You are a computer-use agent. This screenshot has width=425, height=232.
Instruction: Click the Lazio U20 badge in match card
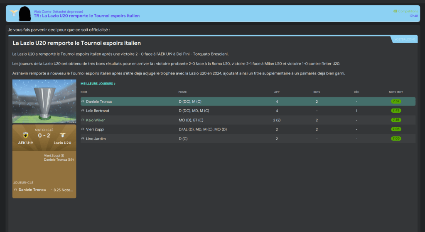click(x=63, y=135)
